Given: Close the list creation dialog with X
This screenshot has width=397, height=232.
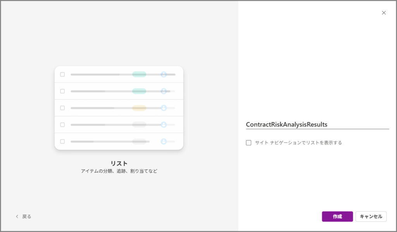Looking at the screenshot, I should (384, 13).
